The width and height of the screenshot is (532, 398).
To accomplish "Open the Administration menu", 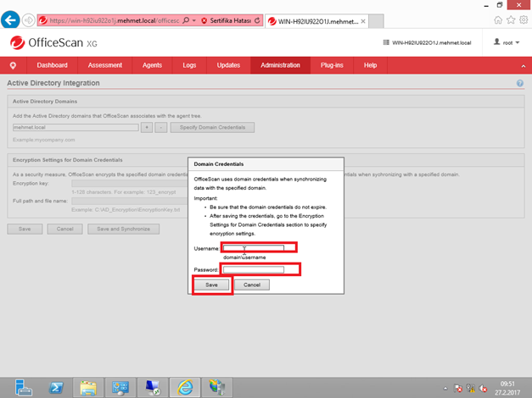I will pos(280,65).
